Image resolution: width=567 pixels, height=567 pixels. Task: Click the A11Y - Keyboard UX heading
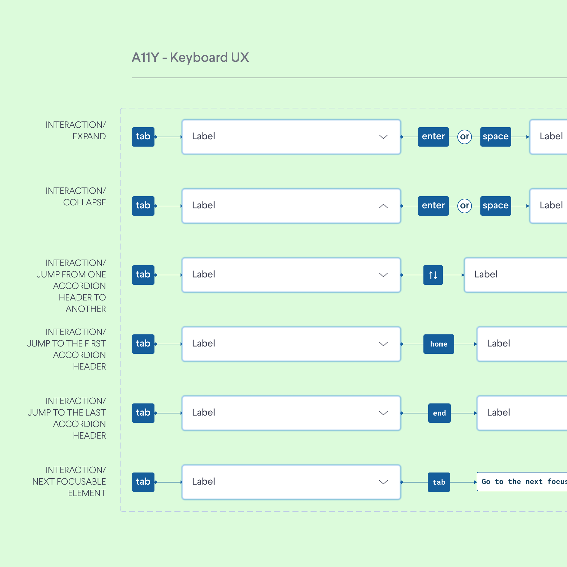pyautogui.click(x=190, y=58)
